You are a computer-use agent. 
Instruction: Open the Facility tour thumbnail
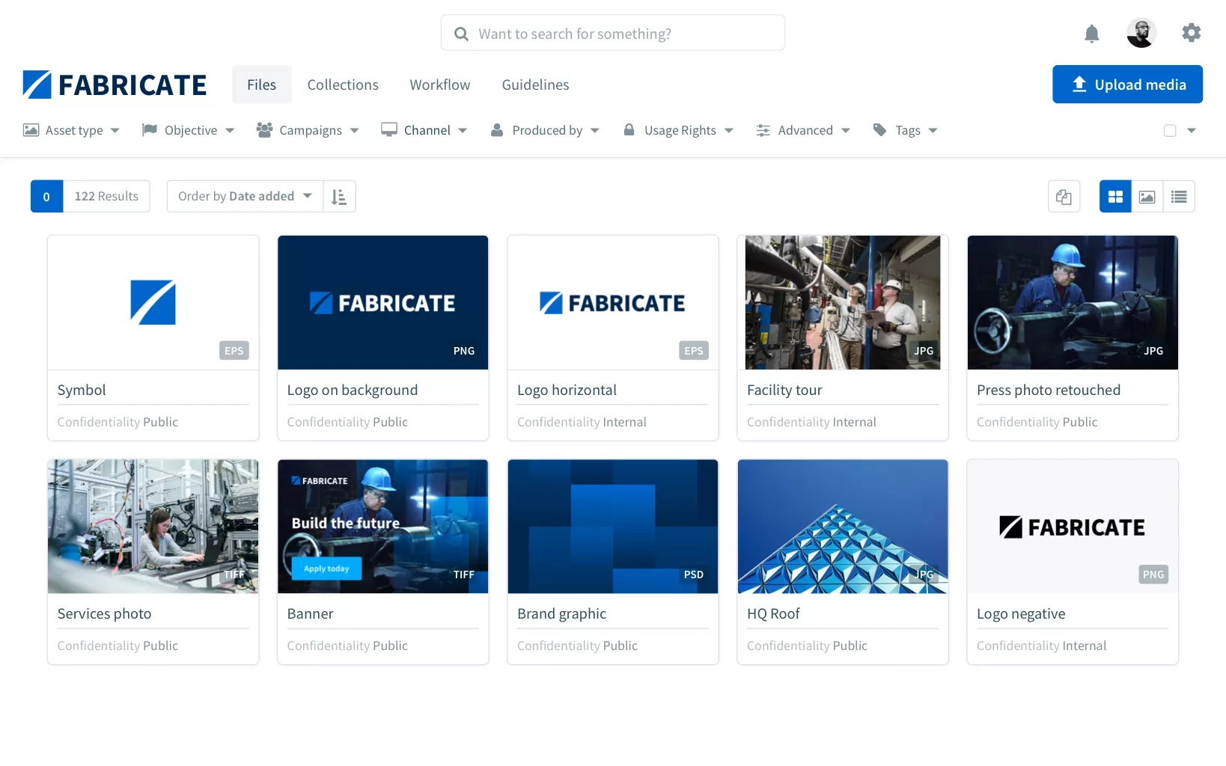coord(843,302)
